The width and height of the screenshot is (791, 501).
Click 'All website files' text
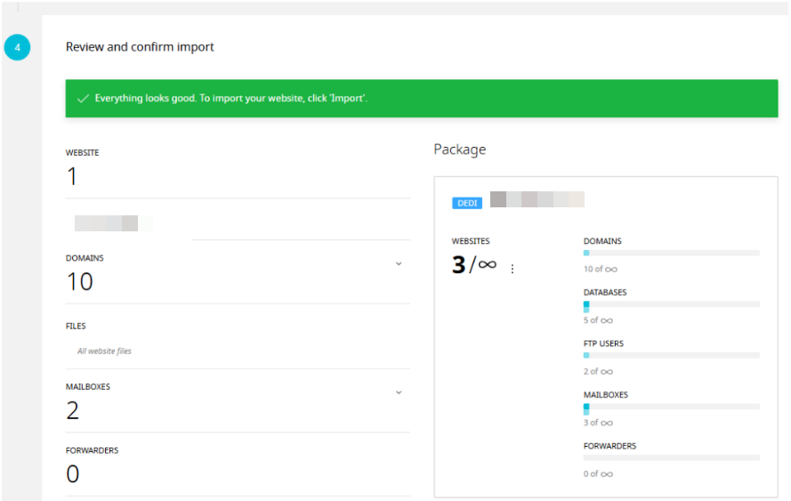[x=104, y=352]
